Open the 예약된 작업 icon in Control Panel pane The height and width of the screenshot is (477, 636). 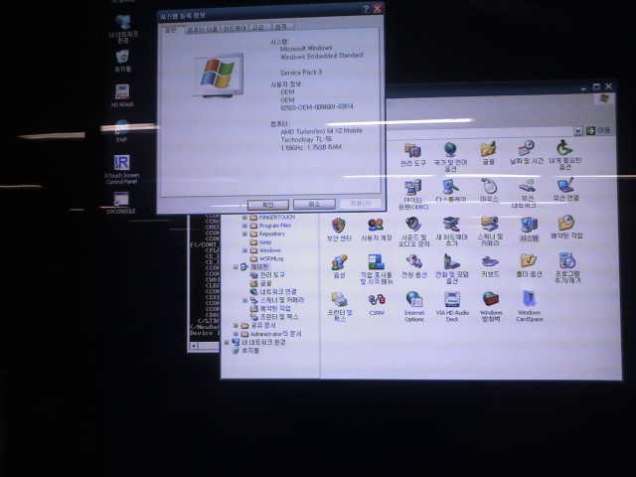point(566,228)
